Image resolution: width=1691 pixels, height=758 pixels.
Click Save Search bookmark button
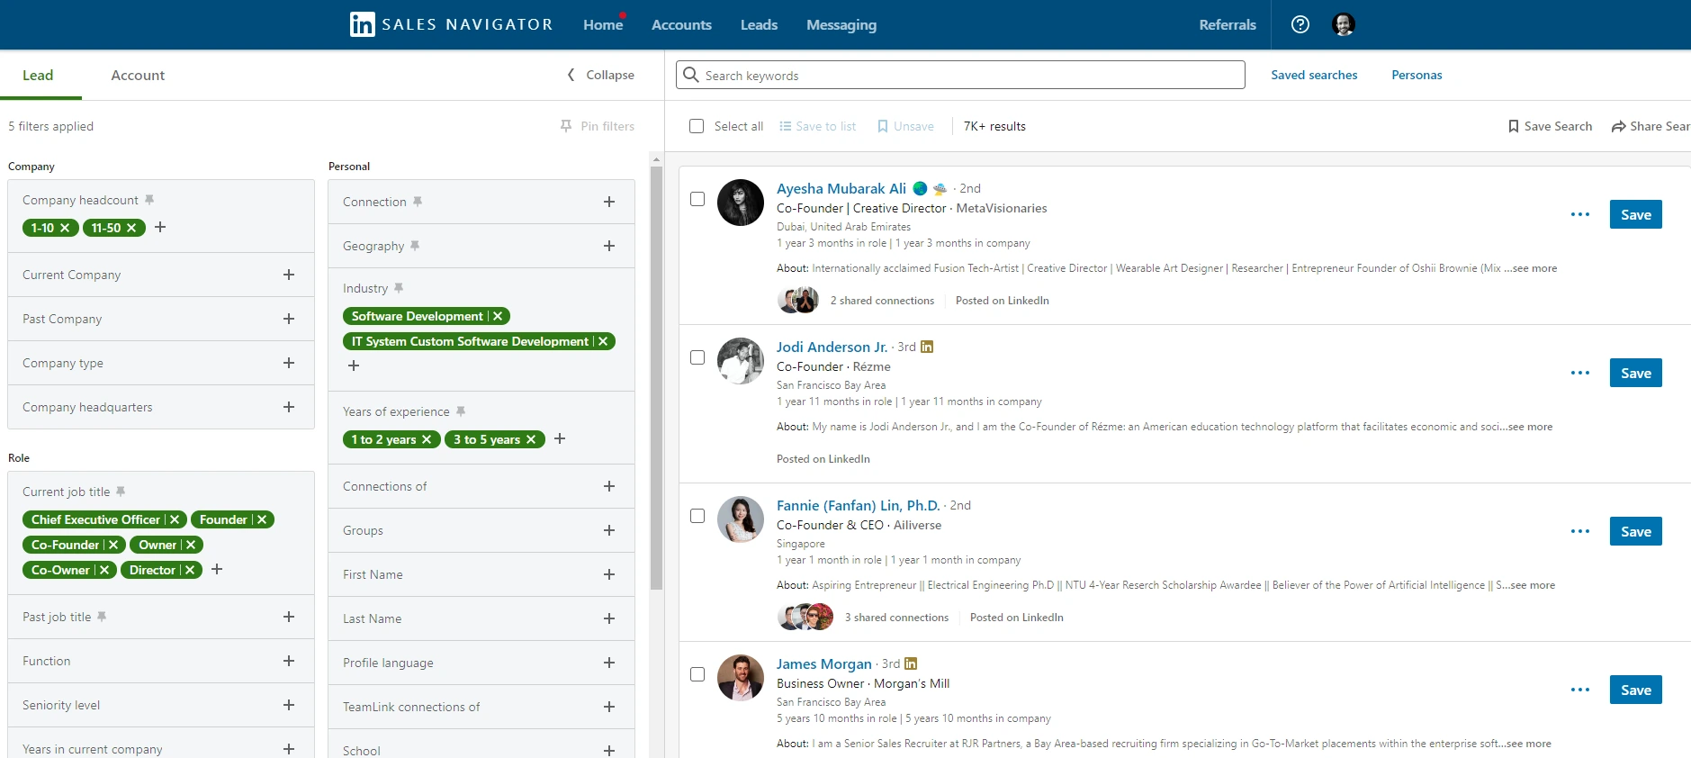[x=1550, y=126]
